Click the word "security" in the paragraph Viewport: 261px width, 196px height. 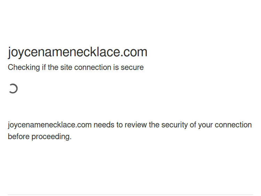point(174,125)
